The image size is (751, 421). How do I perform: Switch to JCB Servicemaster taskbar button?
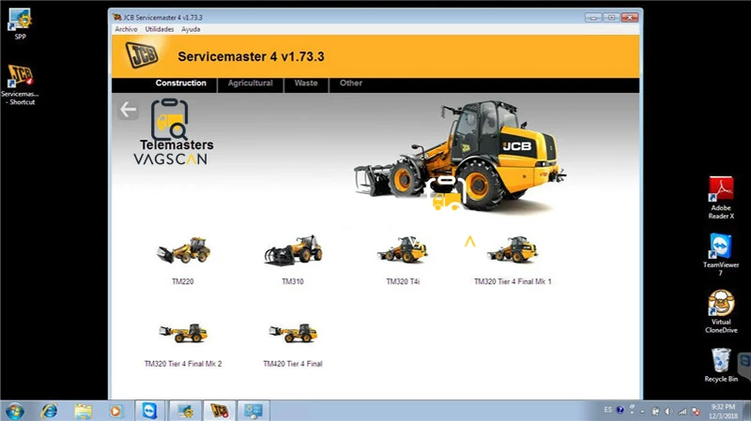(x=220, y=411)
